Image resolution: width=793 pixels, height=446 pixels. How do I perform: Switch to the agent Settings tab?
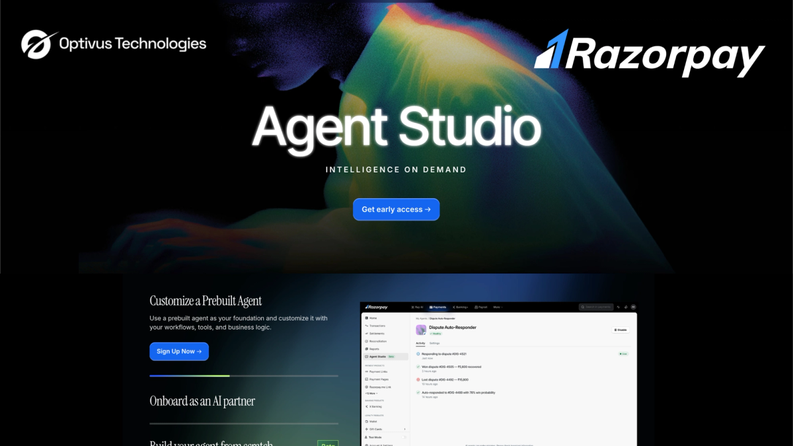[435, 343]
